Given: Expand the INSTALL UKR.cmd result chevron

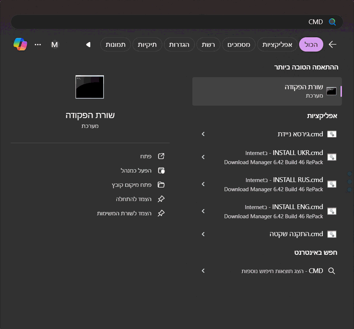Looking at the screenshot, I should click(203, 157).
